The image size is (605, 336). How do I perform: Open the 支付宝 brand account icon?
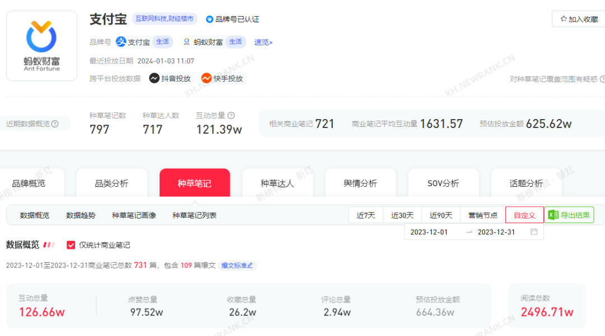[121, 42]
